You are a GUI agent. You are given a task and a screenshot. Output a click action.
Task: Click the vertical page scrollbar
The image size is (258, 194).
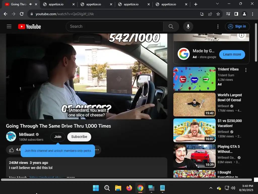[256, 42]
